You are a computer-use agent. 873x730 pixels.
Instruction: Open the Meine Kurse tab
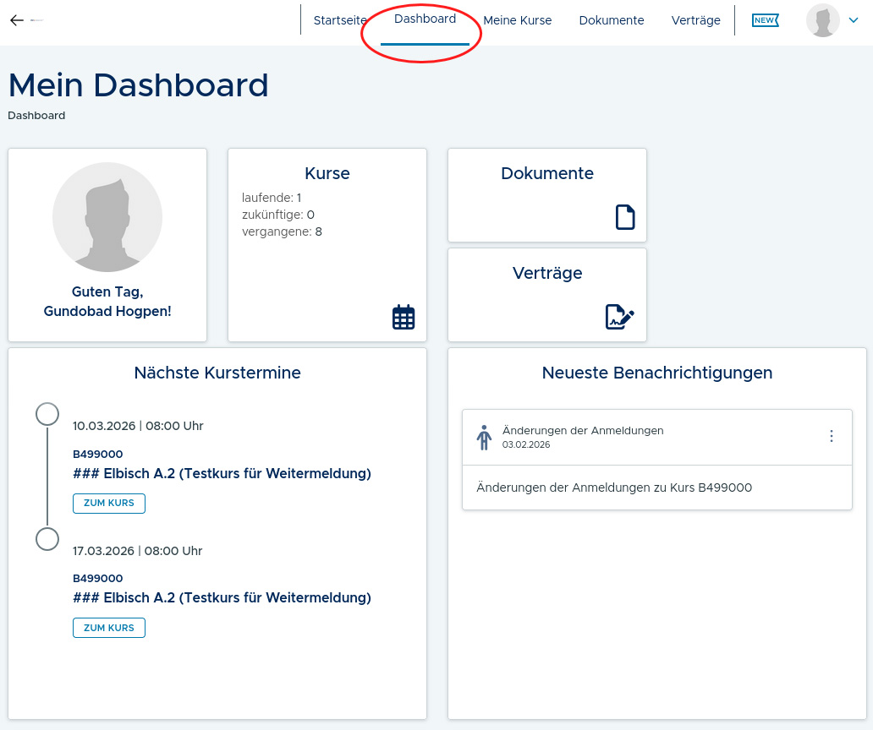pyautogui.click(x=517, y=20)
